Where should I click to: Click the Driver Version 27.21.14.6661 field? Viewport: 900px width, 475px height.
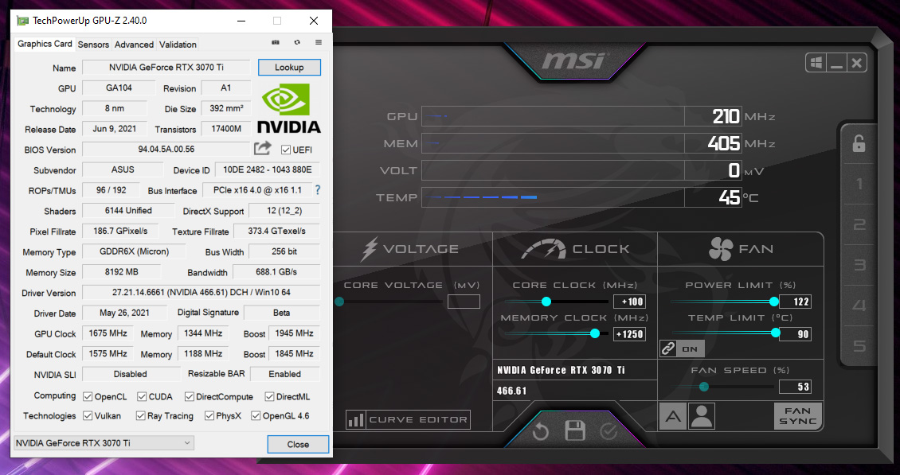click(201, 293)
